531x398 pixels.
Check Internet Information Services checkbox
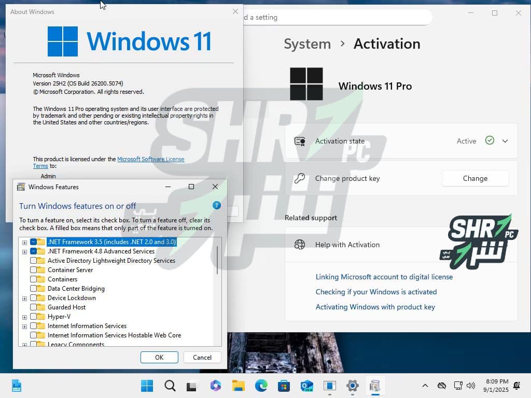[33, 325]
